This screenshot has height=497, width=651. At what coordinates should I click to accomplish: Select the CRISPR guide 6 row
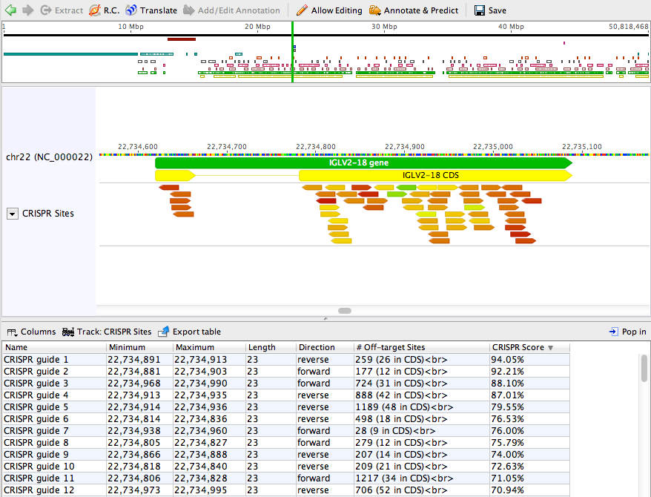tap(286, 419)
